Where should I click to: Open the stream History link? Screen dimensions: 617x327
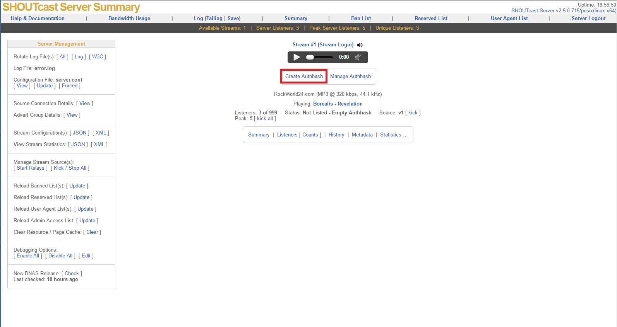click(x=336, y=135)
